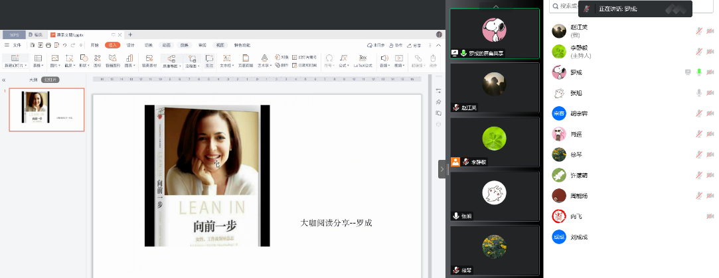Viewport: 719px width, 278px height.
Task: Click the Object (对象) insert icon
Action: (278, 57)
